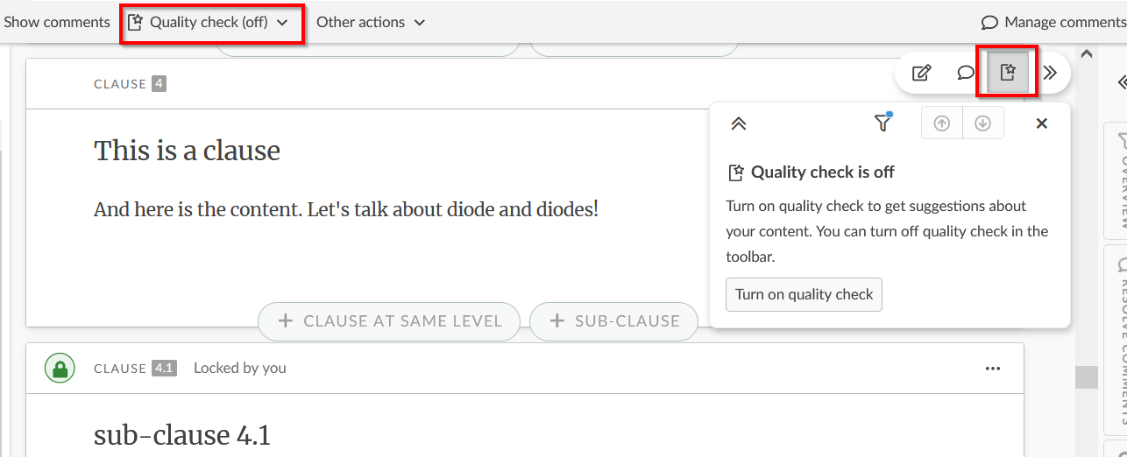Open the filter funnel icon

coord(882,123)
